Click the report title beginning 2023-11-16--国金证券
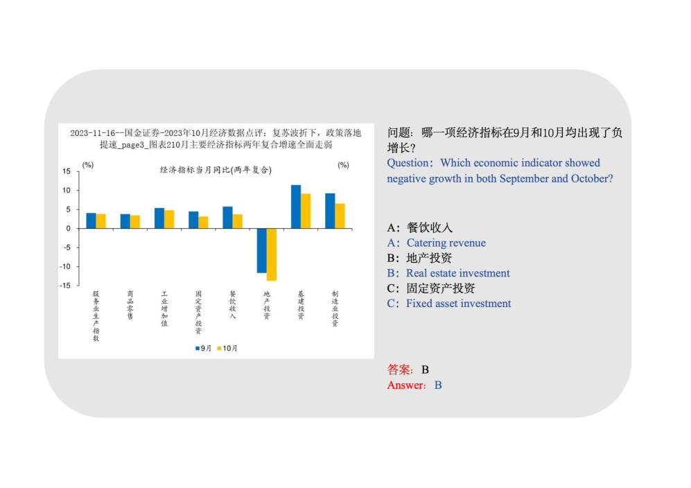The height and width of the screenshot is (488, 691). 216,139
